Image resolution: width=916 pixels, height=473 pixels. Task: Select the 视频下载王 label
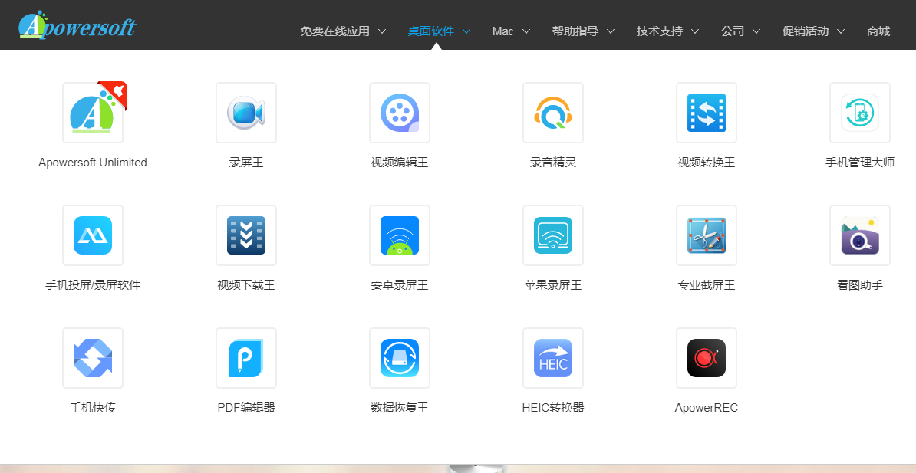tap(246, 285)
